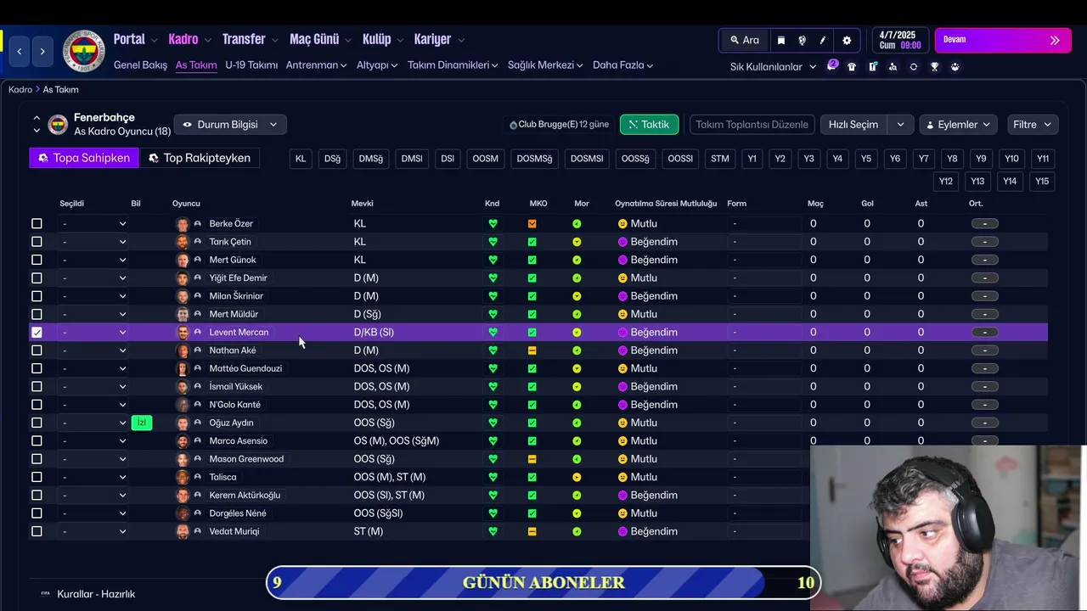Click the pencil edit icon
This screenshot has height=611, width=1087.
tap(823, 40)
